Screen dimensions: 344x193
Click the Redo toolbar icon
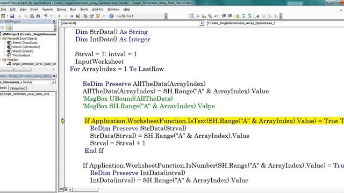click(52, 16)
